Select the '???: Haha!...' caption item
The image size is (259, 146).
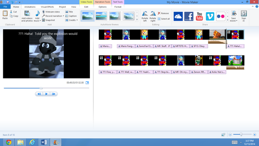click(x=236, y=46)
